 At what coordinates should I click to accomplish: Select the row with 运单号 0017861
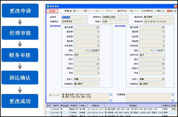(111, 113)
